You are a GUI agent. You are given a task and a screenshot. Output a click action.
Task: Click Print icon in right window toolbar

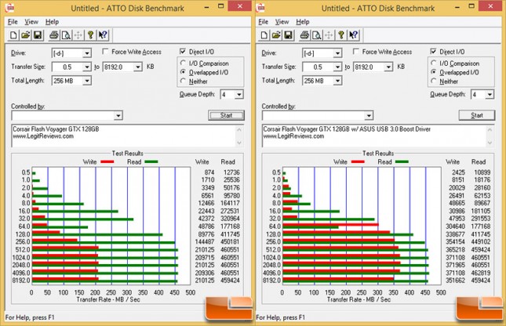coord(304,34)
